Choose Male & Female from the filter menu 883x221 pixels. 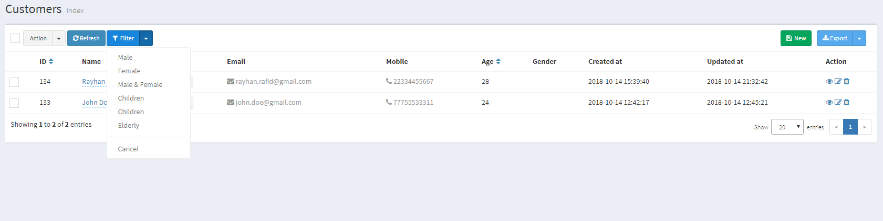(140, 84)
